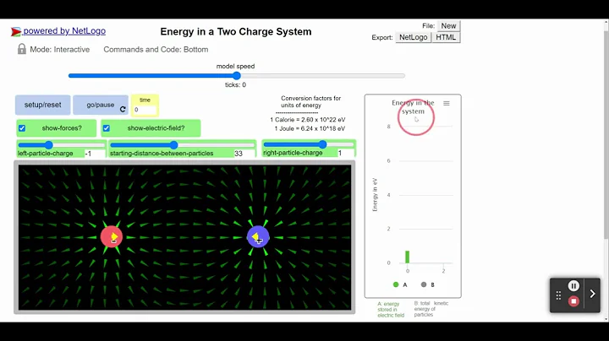Viewport: 609px width, 341px height.
Task: Click the Mode lock icon
Action: click(22, 49)
